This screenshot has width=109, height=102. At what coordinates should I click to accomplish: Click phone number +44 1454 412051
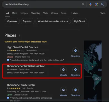click(38, 54)
